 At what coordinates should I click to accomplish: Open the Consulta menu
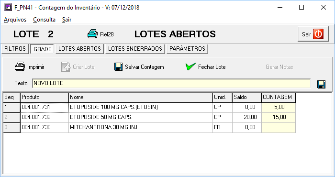point(44,20)
